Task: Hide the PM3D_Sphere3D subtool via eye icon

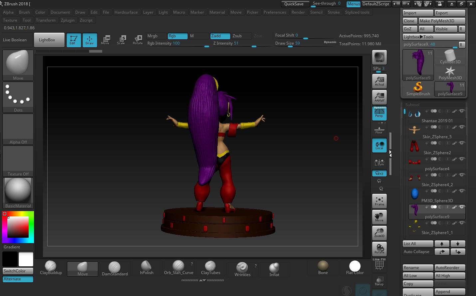Action: tap(462, 191)
